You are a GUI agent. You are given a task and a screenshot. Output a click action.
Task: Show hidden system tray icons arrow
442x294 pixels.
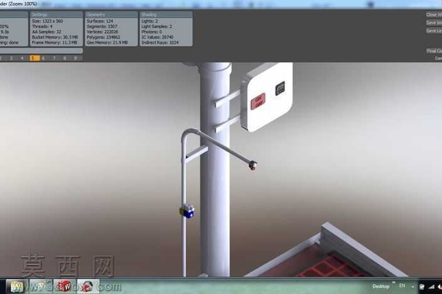pos(412,287)
